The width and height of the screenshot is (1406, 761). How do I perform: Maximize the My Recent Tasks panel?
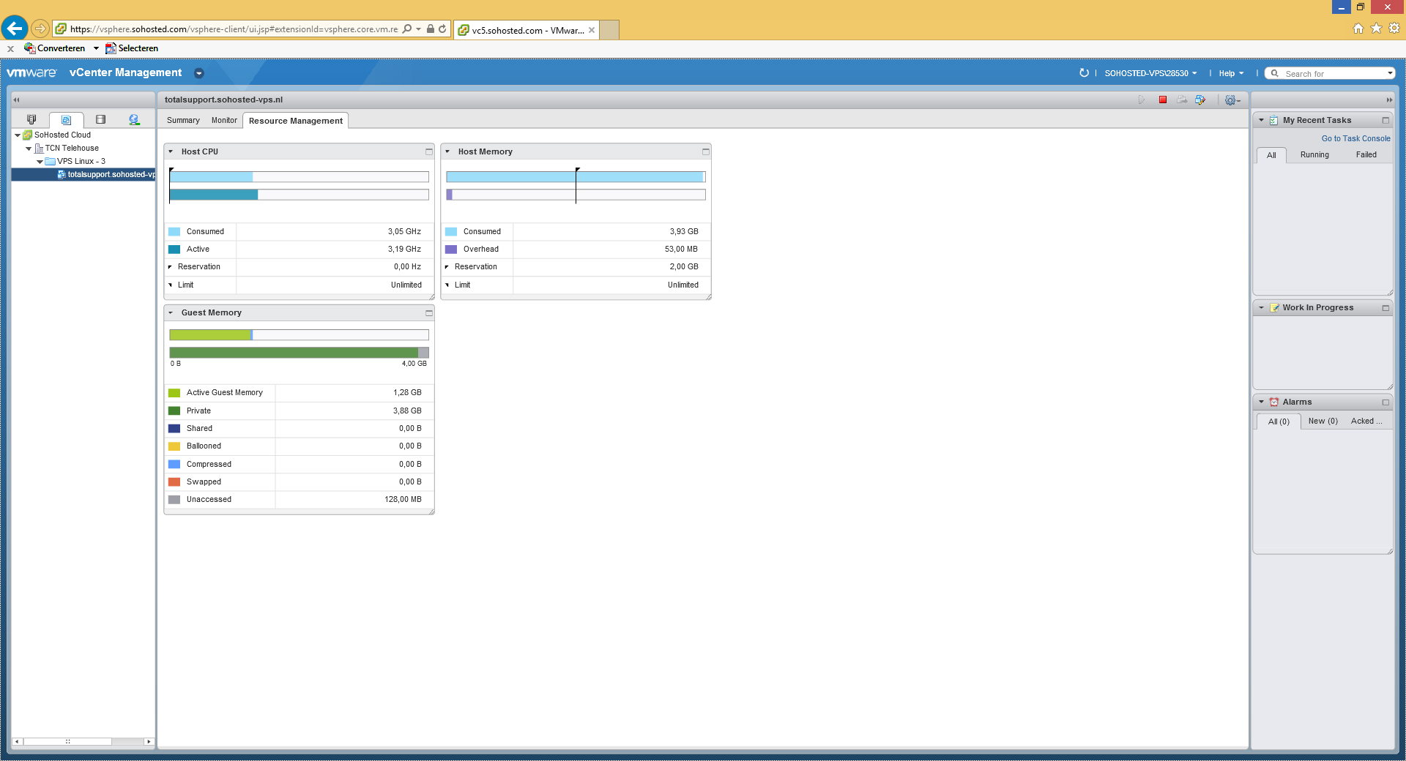click(x=1385, y=120)
